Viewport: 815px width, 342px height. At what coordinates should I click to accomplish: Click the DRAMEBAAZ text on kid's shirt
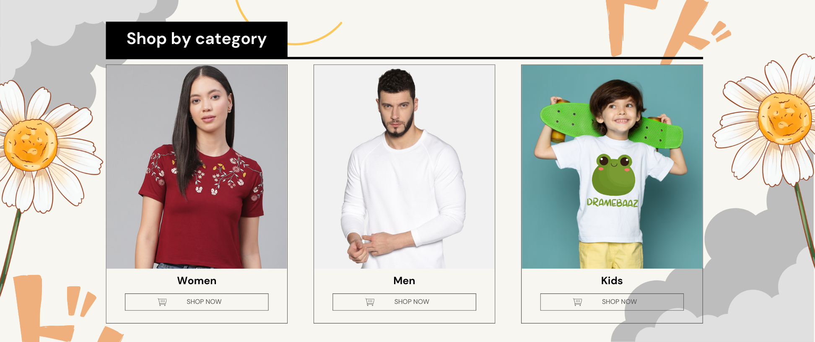[x=613, y=203]
